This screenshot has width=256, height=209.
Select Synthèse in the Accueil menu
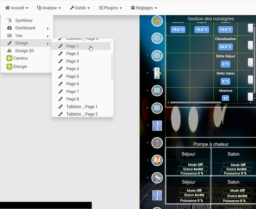tap(27, 20)
